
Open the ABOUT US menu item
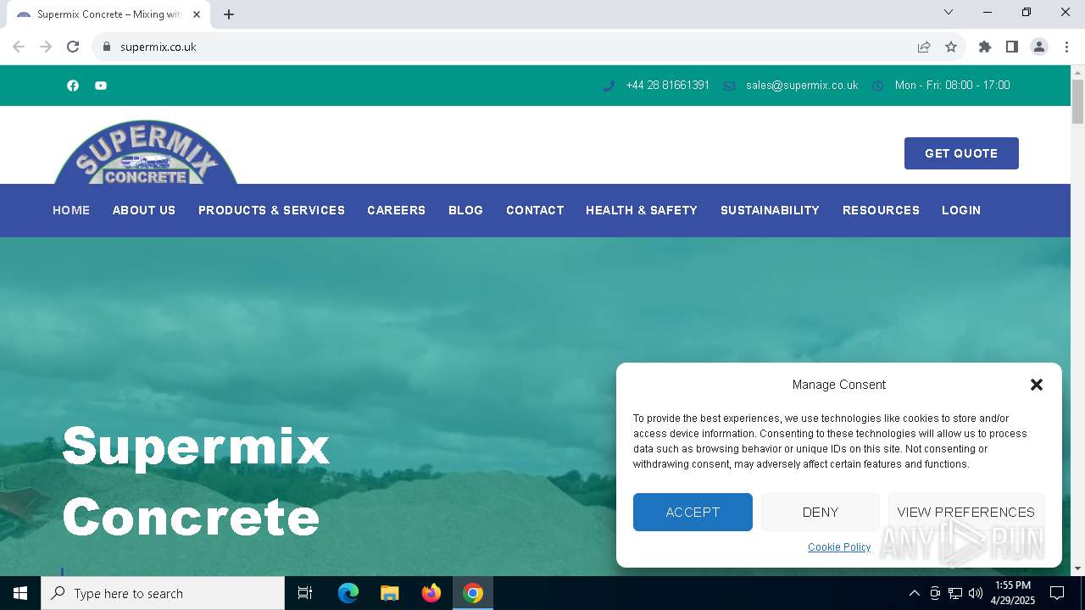(x=144, y=210)
